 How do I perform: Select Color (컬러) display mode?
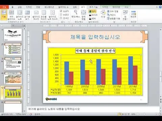pyautogui.click(x=92, y=11)
